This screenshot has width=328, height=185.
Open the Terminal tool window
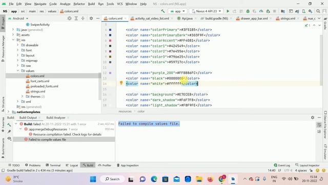(x=53, y=165)
